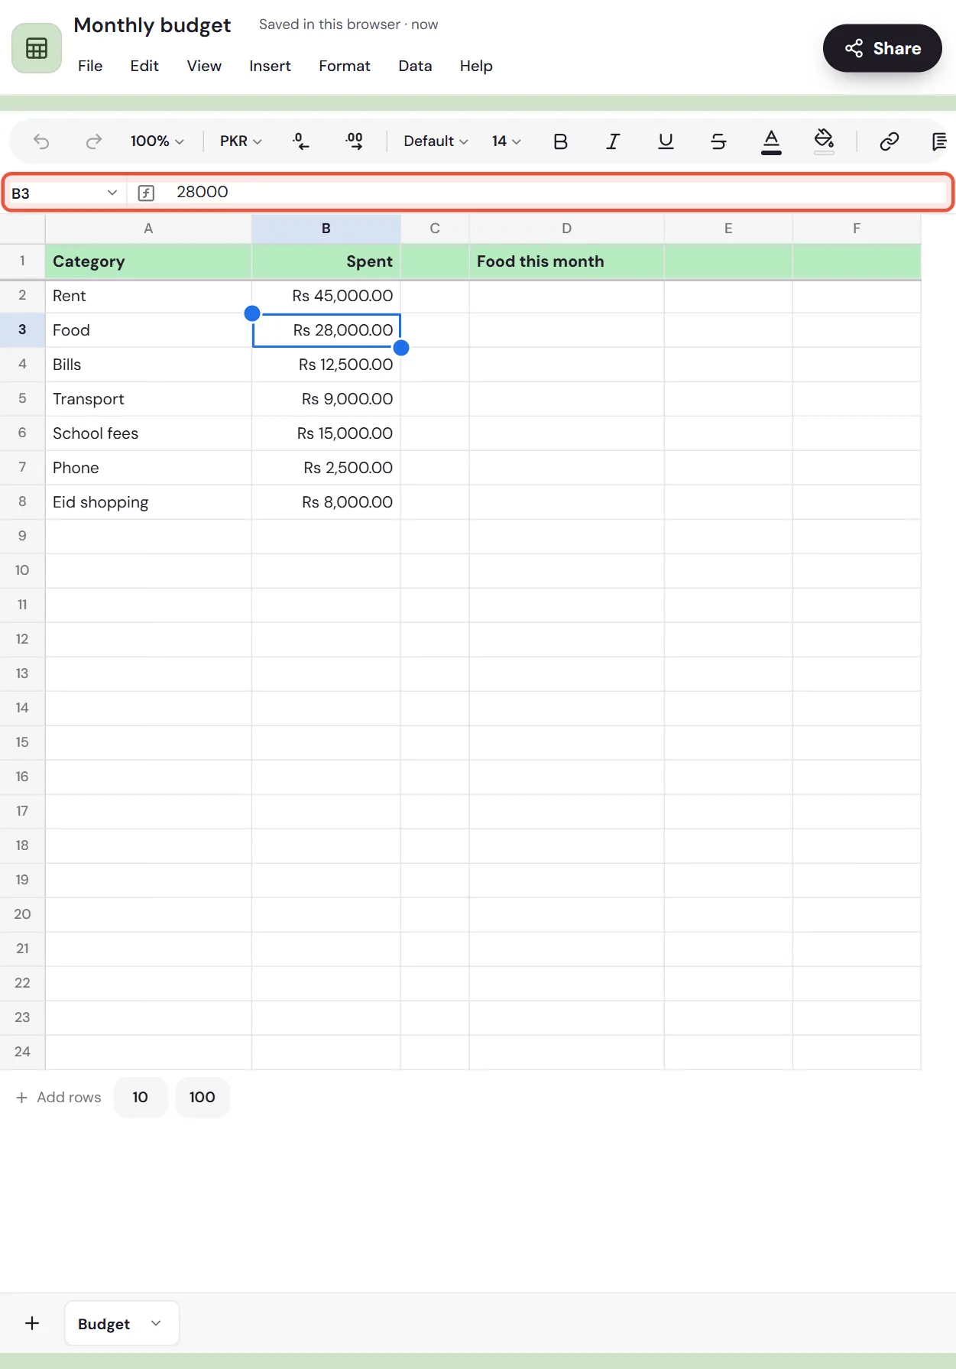956x1369 pixels.
Task: Select row 12 header
Action: tap(22, 639)
